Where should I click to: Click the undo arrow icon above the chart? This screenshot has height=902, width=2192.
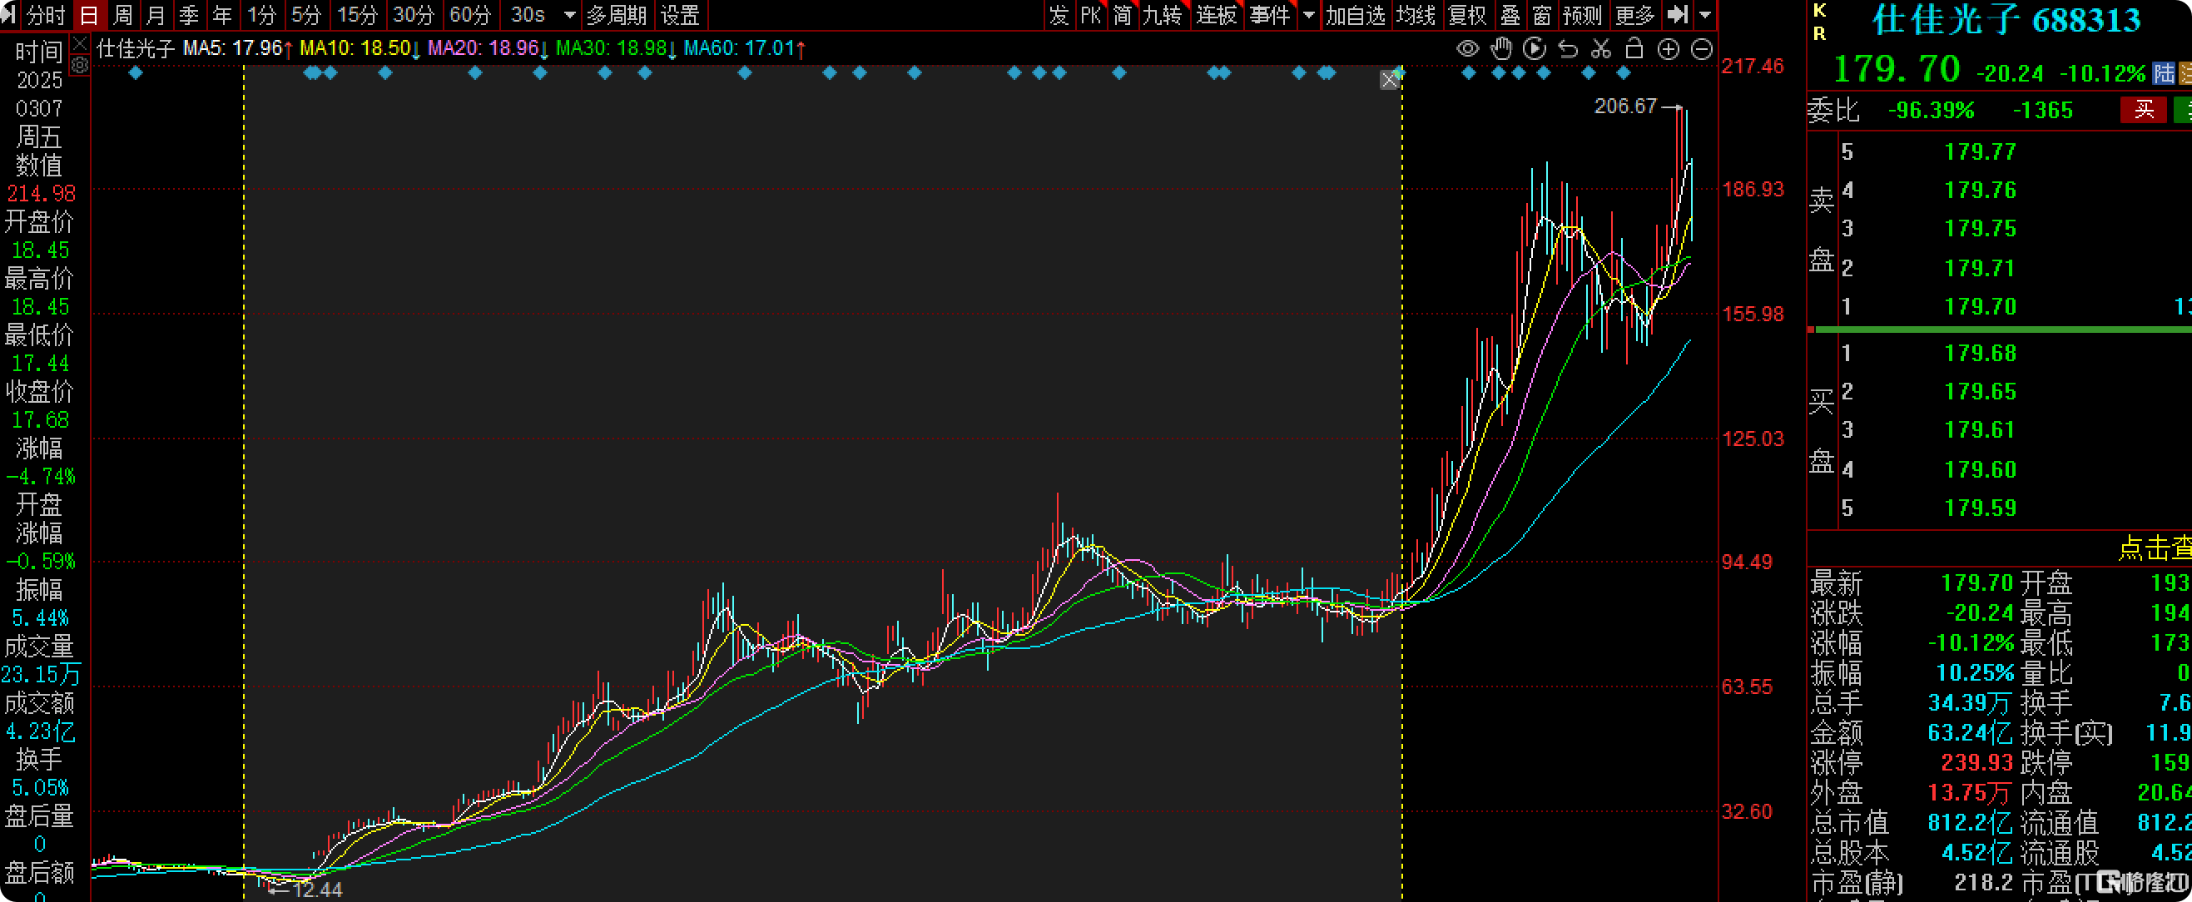click(x=1568, y=49)
